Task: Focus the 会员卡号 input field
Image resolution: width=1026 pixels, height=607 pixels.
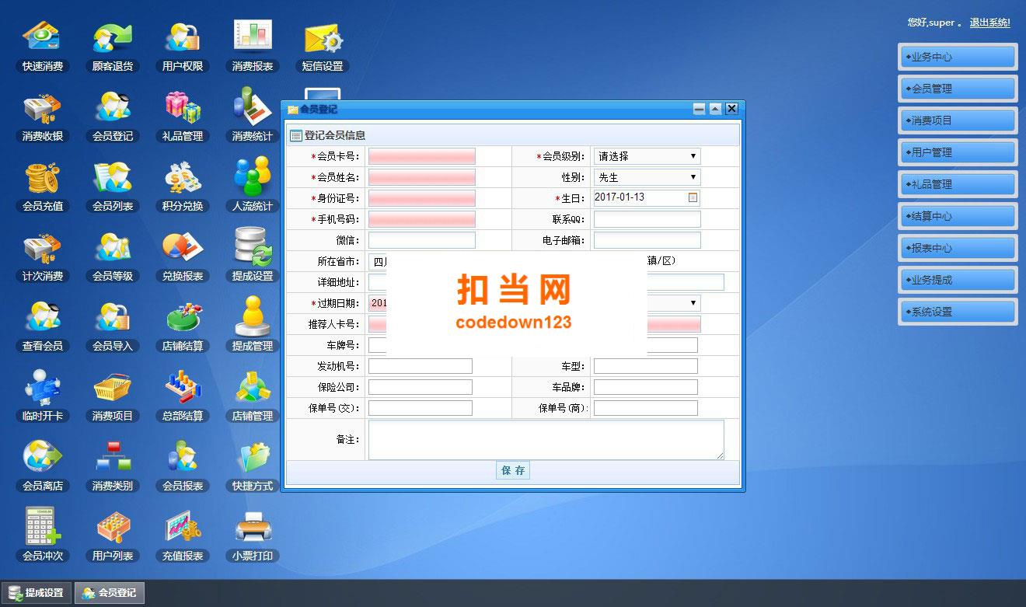Action: coord(421,156)
